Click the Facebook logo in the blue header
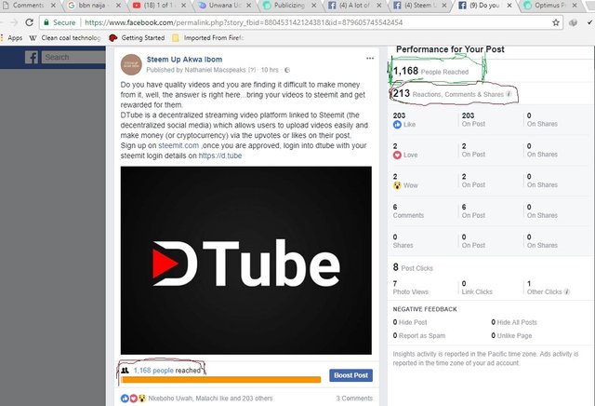 click(32, 58)
